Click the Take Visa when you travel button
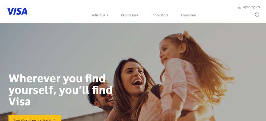This screenshot has width=266, height=121. coord(35,118)
